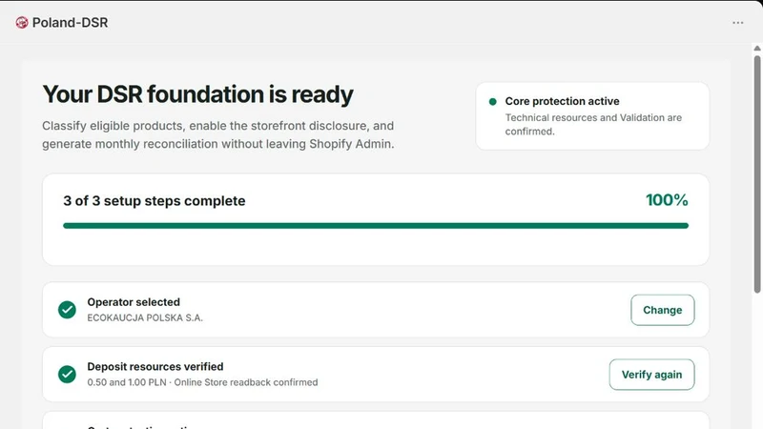Click the setup progress bar
The image size is (763, 429).
pyautogui.click(x=376, y=226)
